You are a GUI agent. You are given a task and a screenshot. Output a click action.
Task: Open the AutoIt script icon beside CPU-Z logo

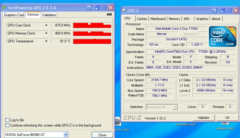(x=118, y=122)
